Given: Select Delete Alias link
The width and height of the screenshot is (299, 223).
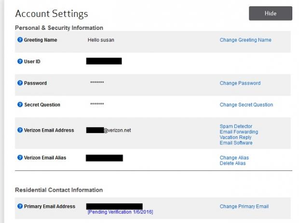Looking at the screenshot, I should tap(232, 163).
